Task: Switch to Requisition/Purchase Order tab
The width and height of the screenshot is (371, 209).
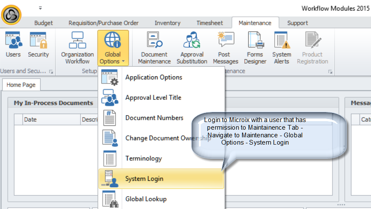Action: (x=104, y=23)
